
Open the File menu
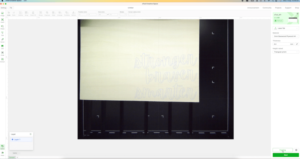coord(11,8)
